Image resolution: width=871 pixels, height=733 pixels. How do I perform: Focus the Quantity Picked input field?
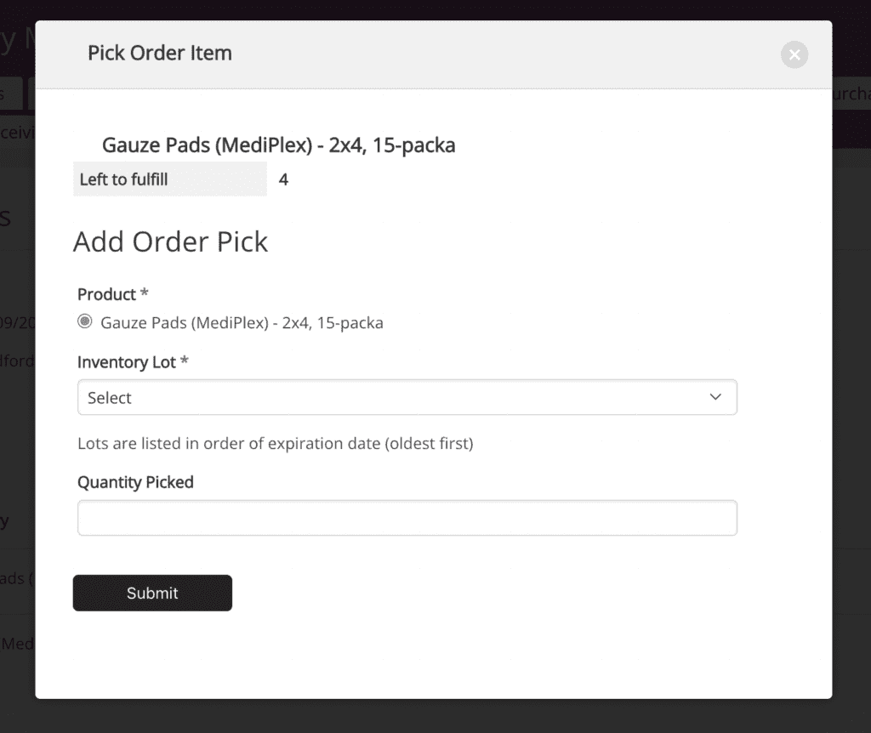click(x=407, y=518)
